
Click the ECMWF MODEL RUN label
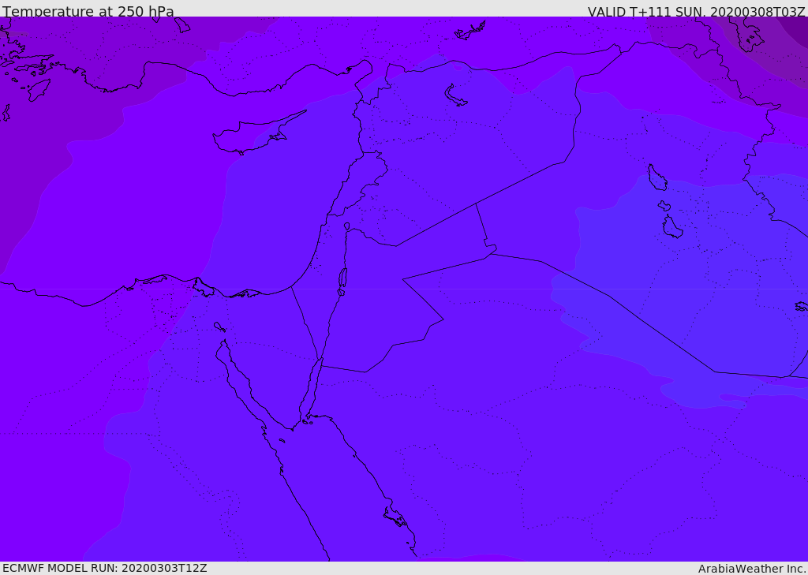point(105,568)
